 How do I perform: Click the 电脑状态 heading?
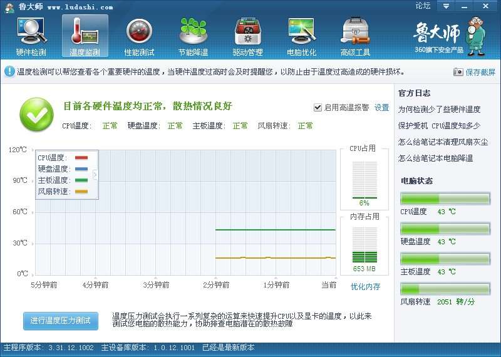pyautogui.click(x=416, y=181)
